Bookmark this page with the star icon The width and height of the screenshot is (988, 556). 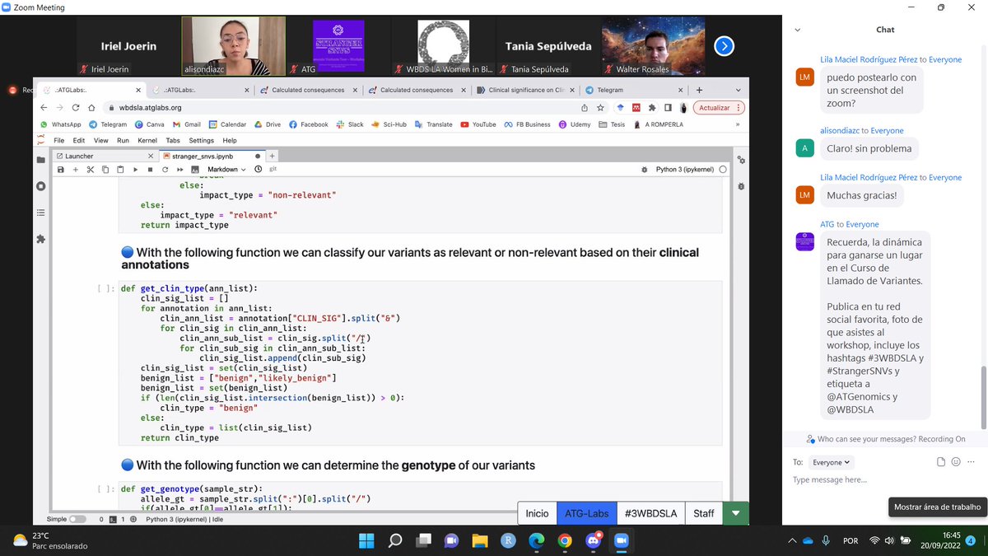point(601,107)
